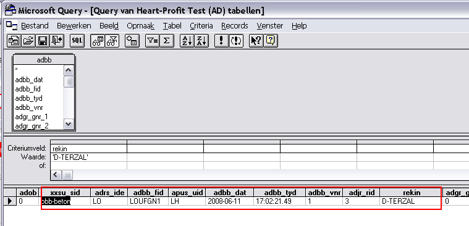The image size is (469, 226).
Task: Select adgr_gnr_2 in the field list
Action: [x=32, y=126]
